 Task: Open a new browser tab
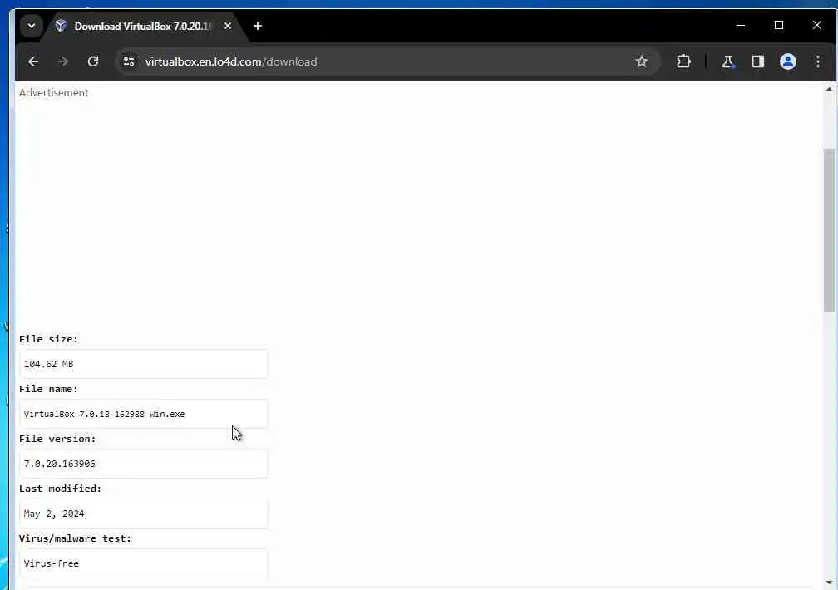pyautogui.click(x=258, y=26)
